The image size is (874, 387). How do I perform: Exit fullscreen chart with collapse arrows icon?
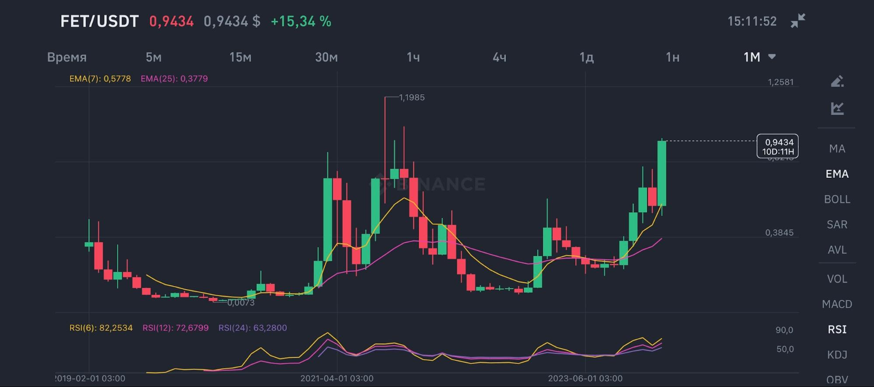tap(797, 21)
